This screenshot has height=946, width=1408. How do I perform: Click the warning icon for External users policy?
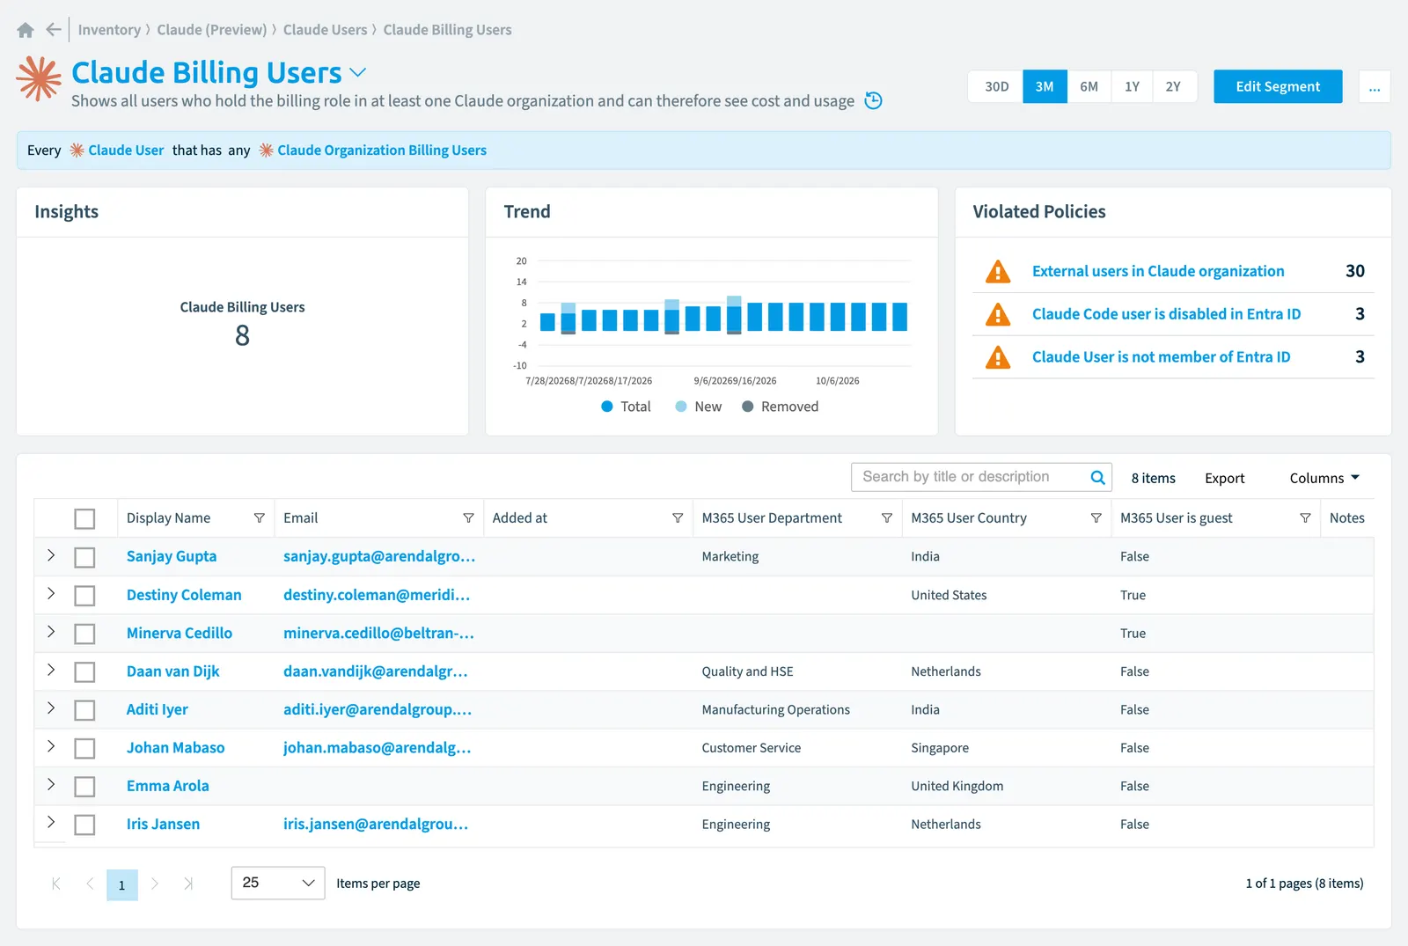coord(998,271)
